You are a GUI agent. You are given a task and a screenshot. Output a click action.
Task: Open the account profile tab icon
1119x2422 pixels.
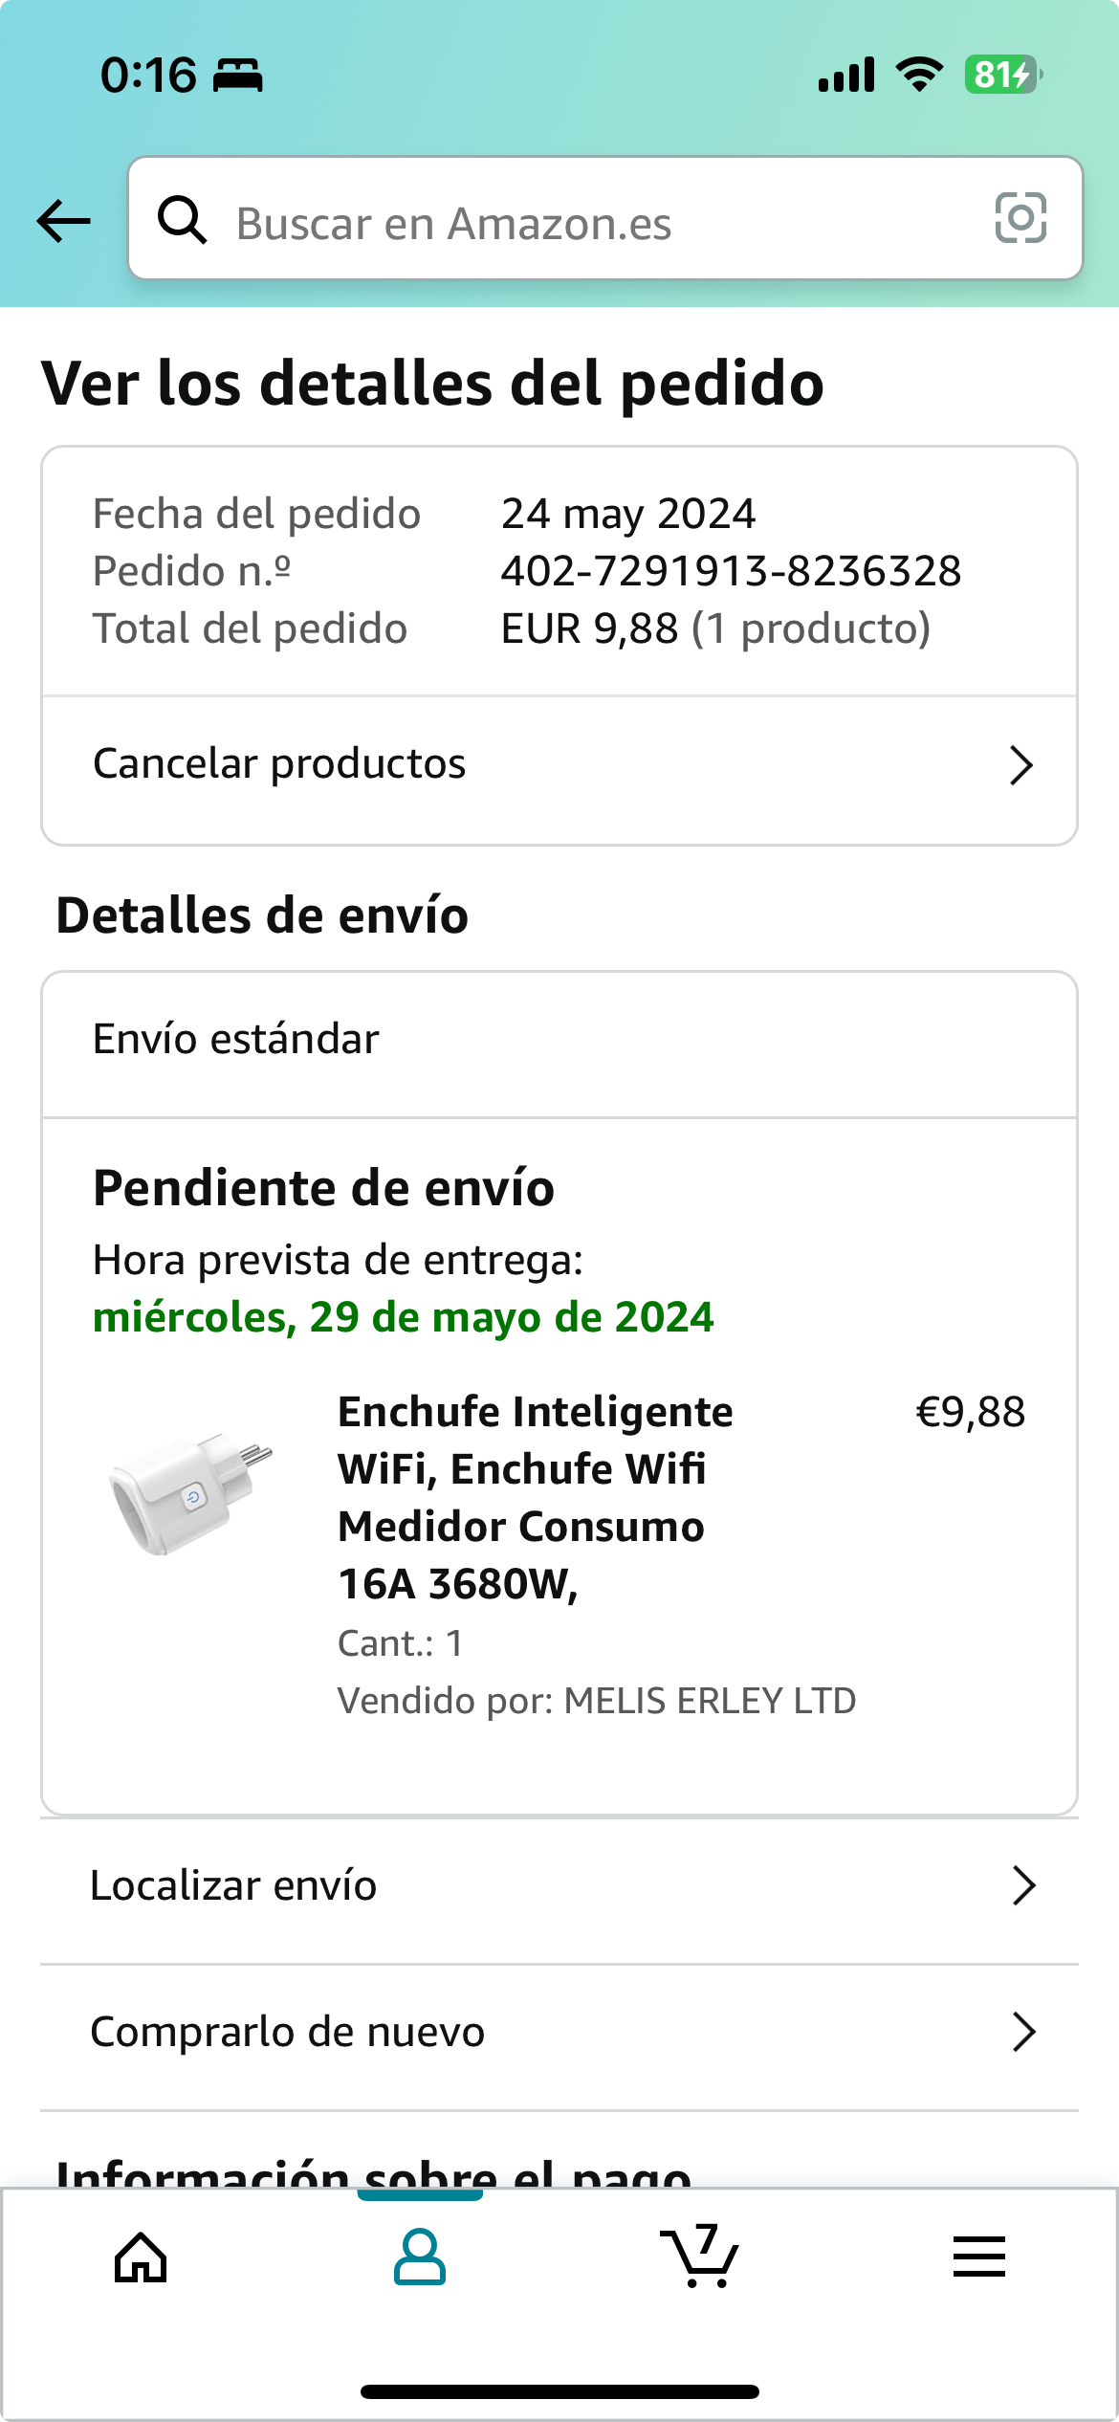(x=420, y=2257)
